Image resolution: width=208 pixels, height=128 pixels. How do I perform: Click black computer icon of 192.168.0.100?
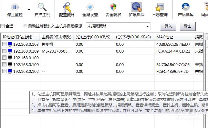tap(10, 64)
